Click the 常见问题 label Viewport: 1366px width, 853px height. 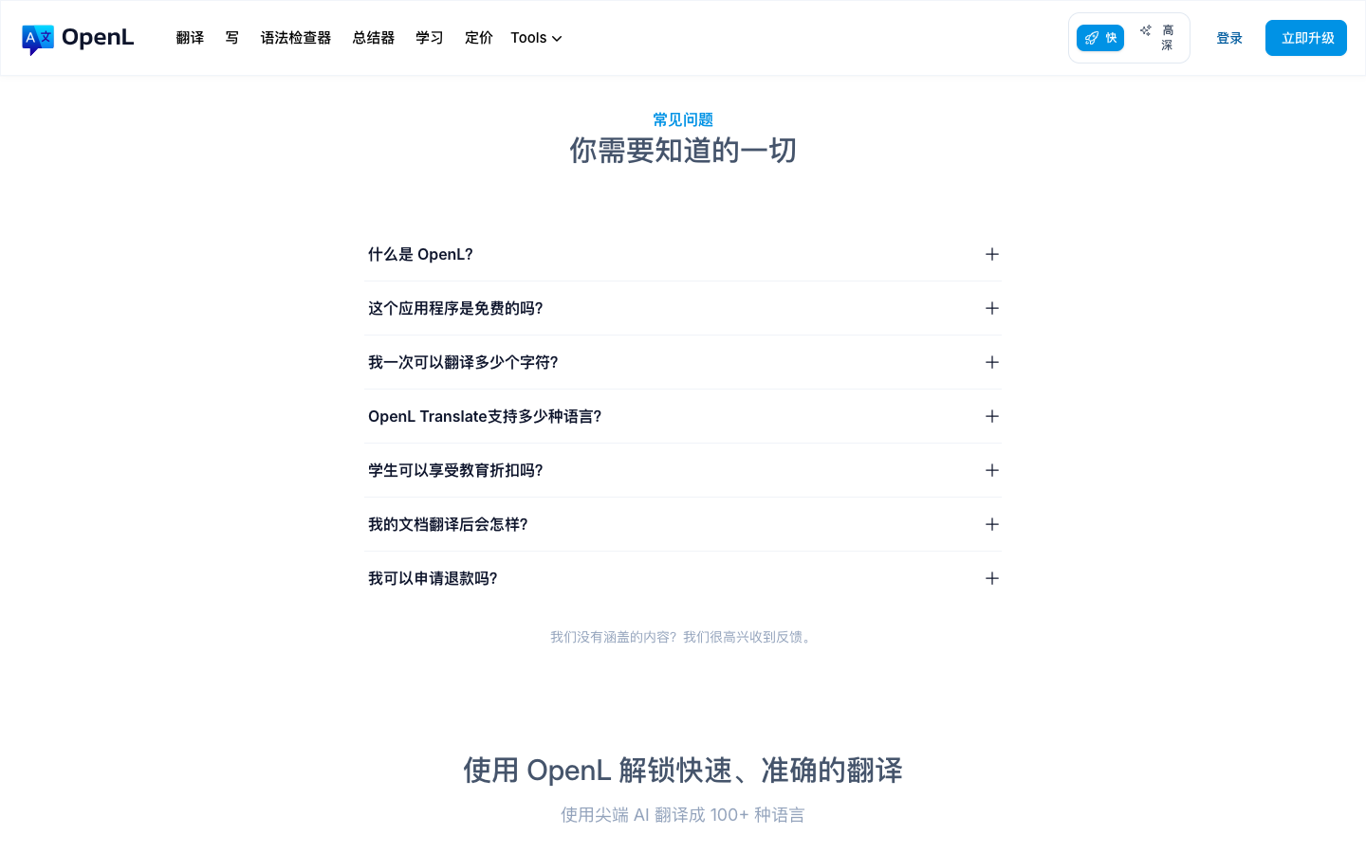[x=683, y=119]
